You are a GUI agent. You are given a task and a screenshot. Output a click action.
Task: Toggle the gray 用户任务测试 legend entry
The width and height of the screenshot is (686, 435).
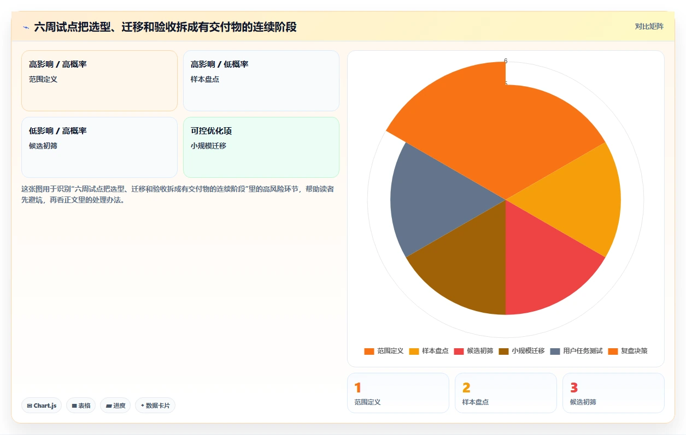tap(576, 351)
